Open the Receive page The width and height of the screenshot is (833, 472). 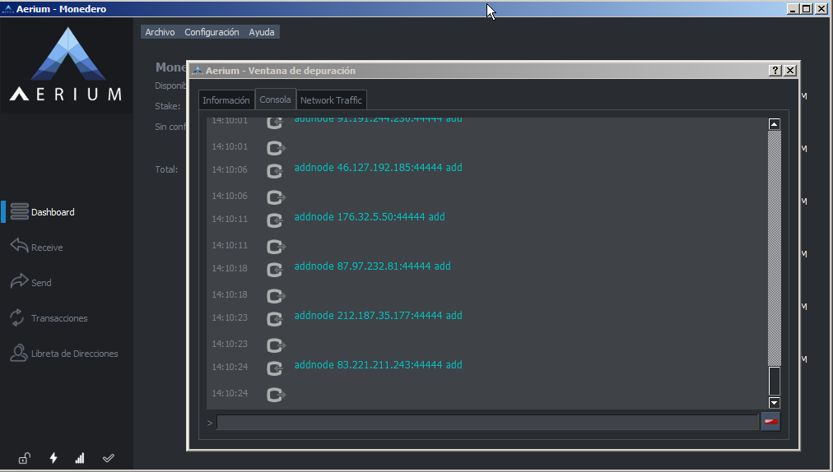tap(47, 248)
